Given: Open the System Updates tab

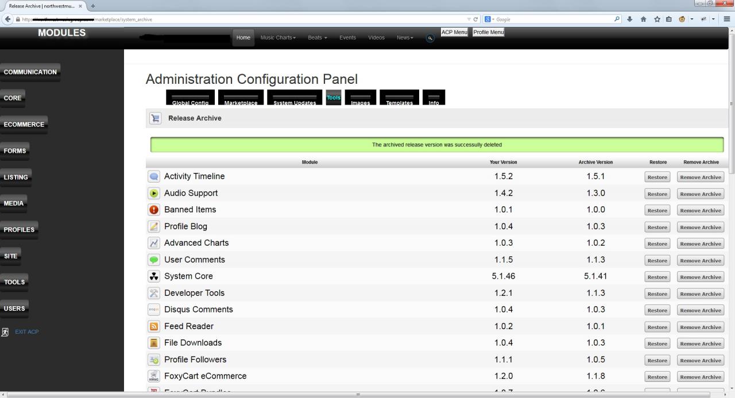Looking at the screenshot, I should (295, 98).
